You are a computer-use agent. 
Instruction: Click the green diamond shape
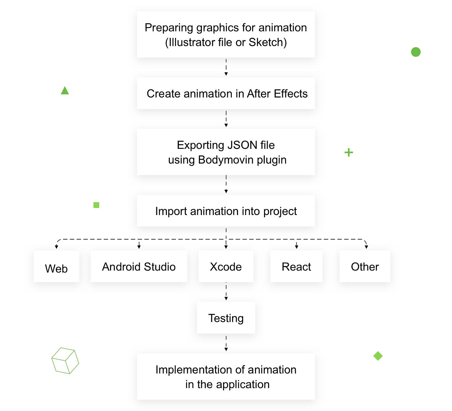tap(378, 356)
